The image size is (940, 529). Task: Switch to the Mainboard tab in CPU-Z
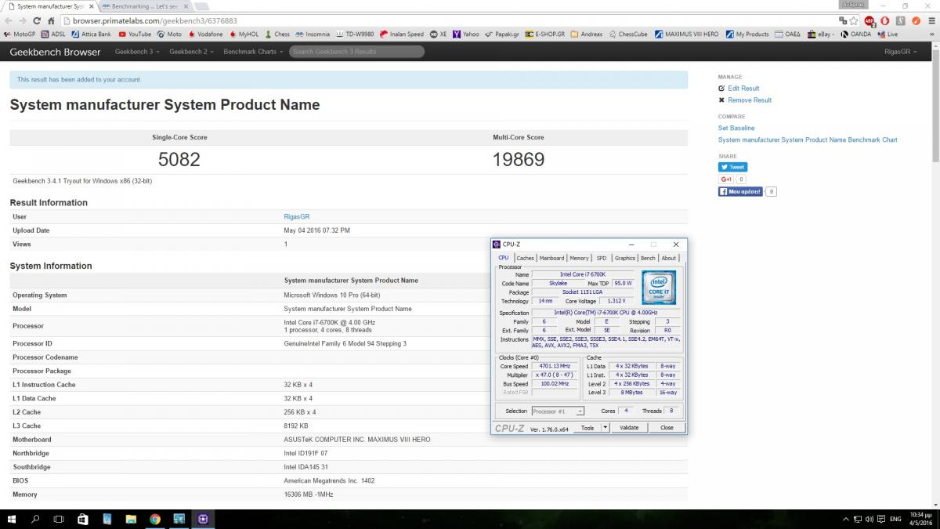551,258
